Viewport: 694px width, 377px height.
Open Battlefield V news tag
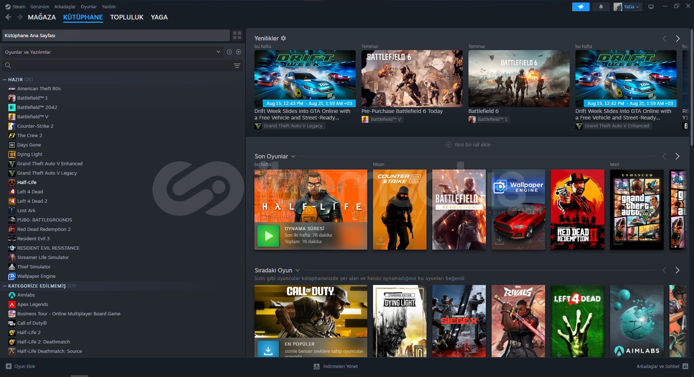pyautogui.click(x=382, y=119)
